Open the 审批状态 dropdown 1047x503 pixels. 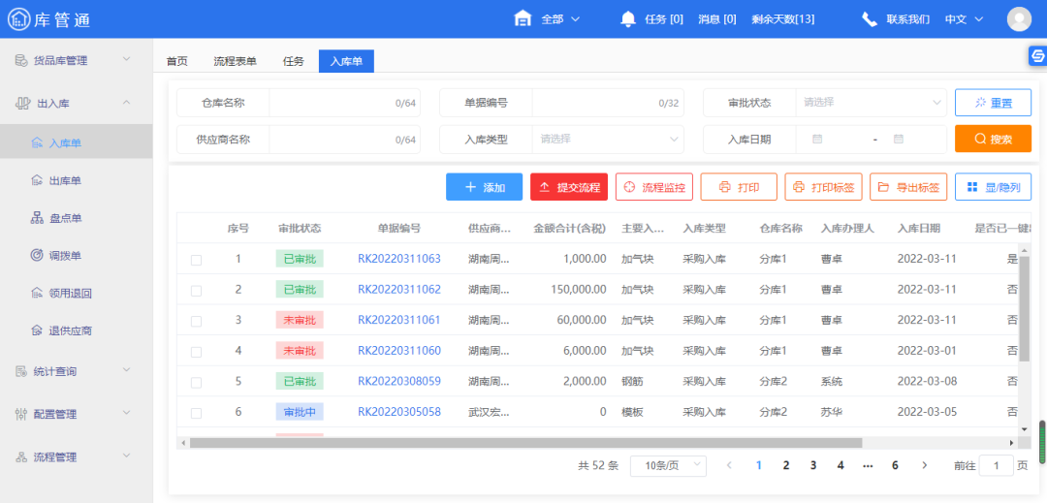[x=870, y=102]
